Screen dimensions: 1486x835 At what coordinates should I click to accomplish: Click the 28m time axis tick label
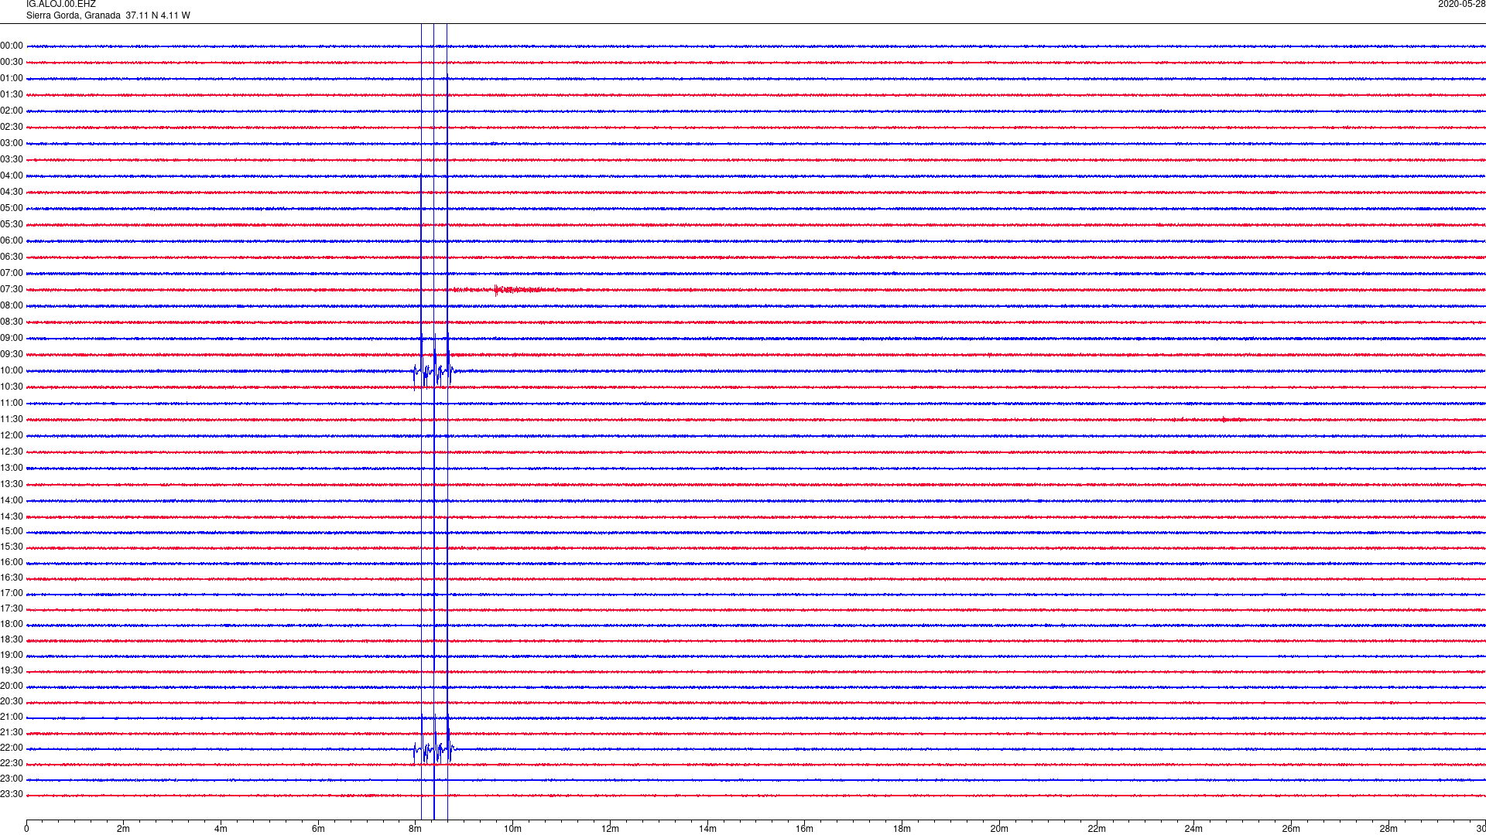pyautogui.click(x=1388, y=829)
